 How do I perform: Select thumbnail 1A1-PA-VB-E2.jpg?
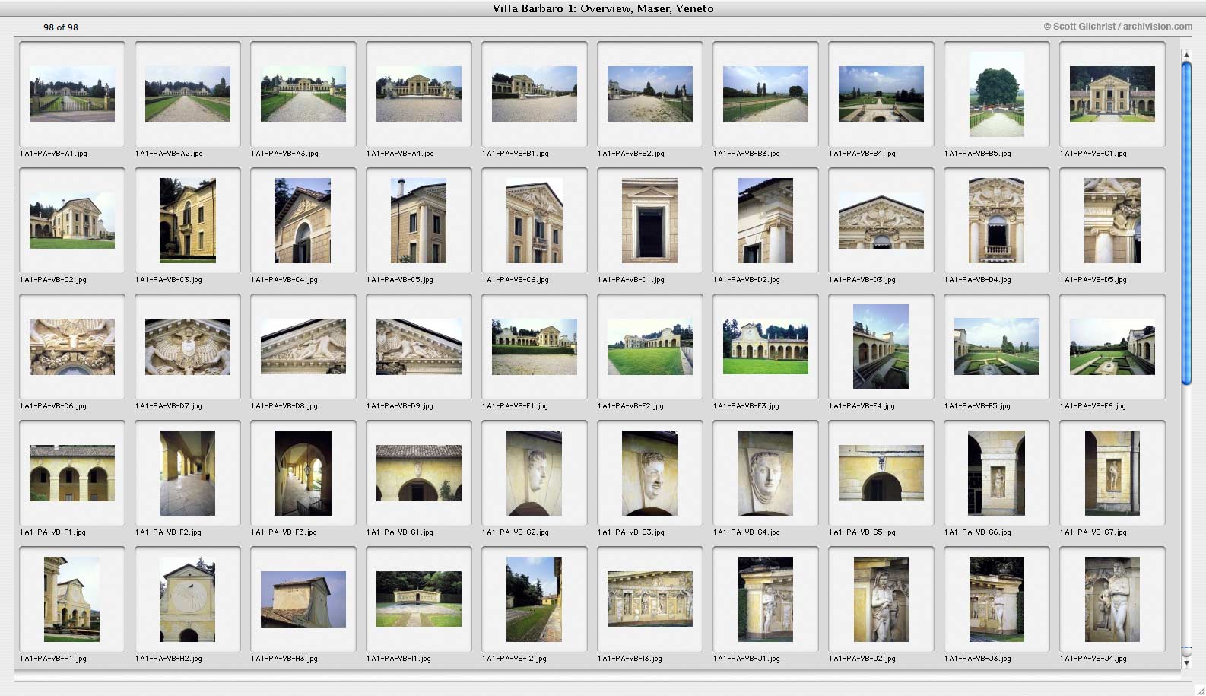650,347
